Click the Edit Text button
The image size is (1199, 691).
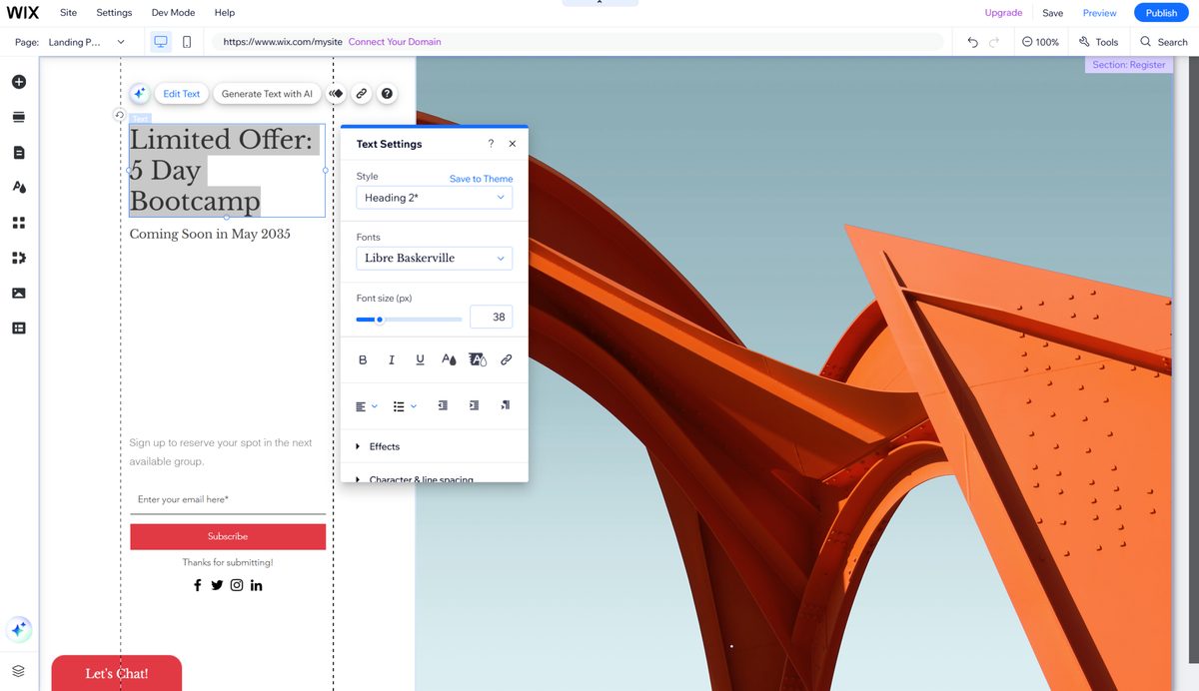(x=182, y=93)
